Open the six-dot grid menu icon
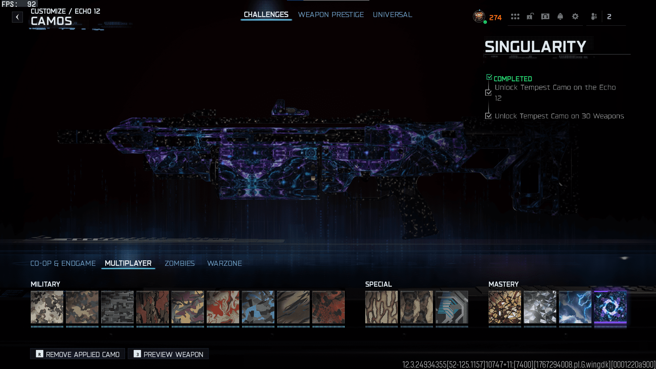The image size is (656, 369). 515,16
